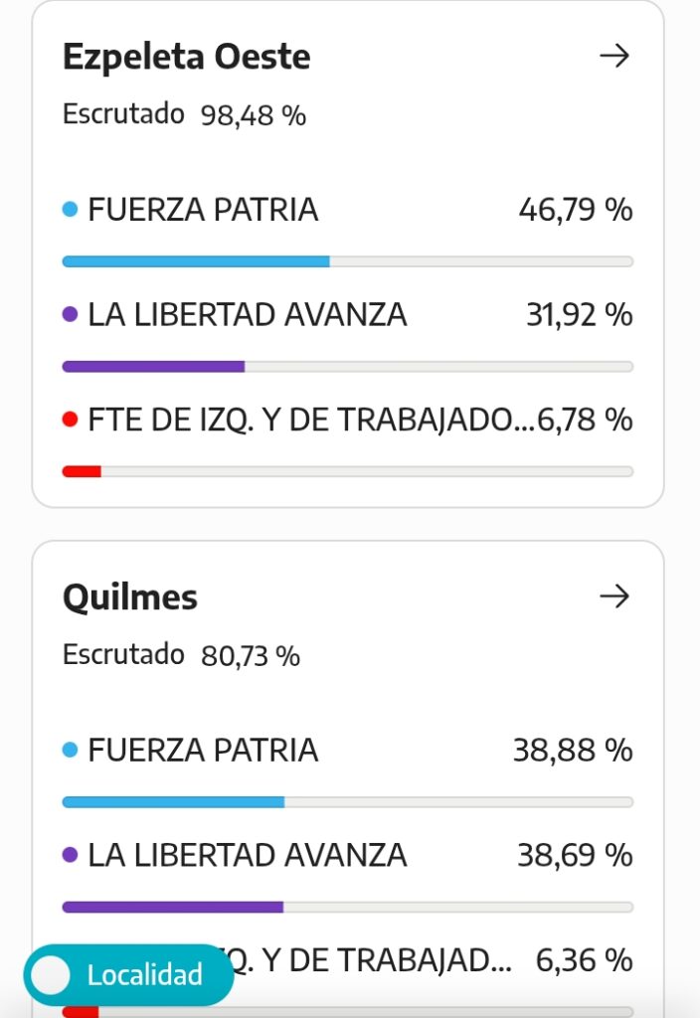Click Escrutado 80,73 % text
Viewport: 700px width, 1018px height.
(181, 655)
